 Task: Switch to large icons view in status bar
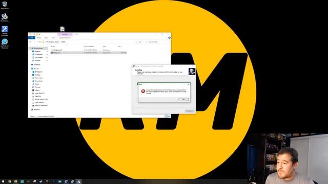click(169, 116)
